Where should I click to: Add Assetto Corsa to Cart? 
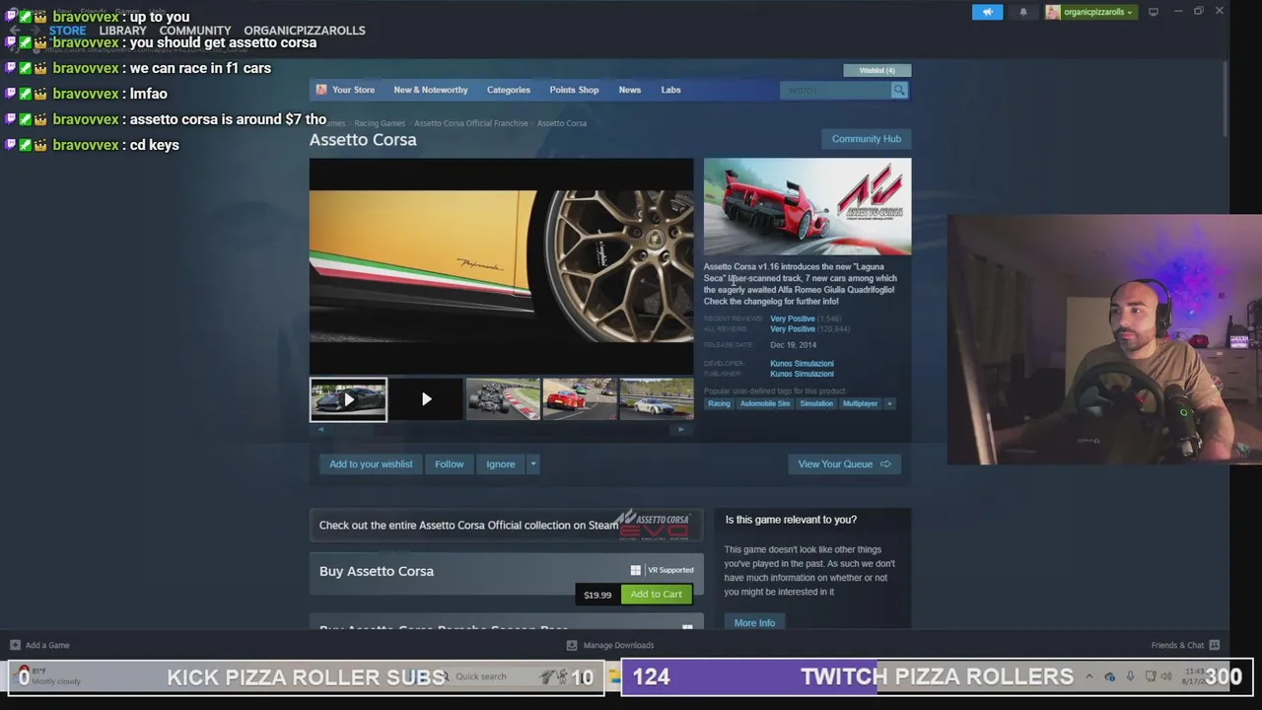656,595
